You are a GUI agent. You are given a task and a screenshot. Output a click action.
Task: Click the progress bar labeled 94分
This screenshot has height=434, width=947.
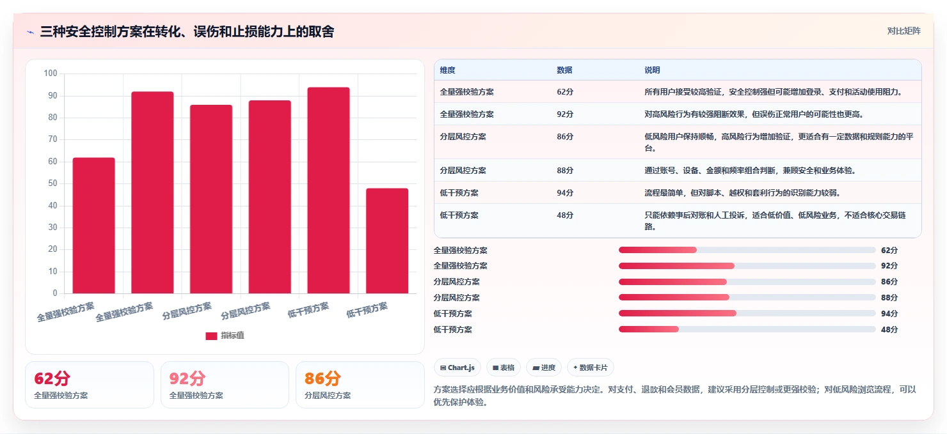tap(747, 313)
